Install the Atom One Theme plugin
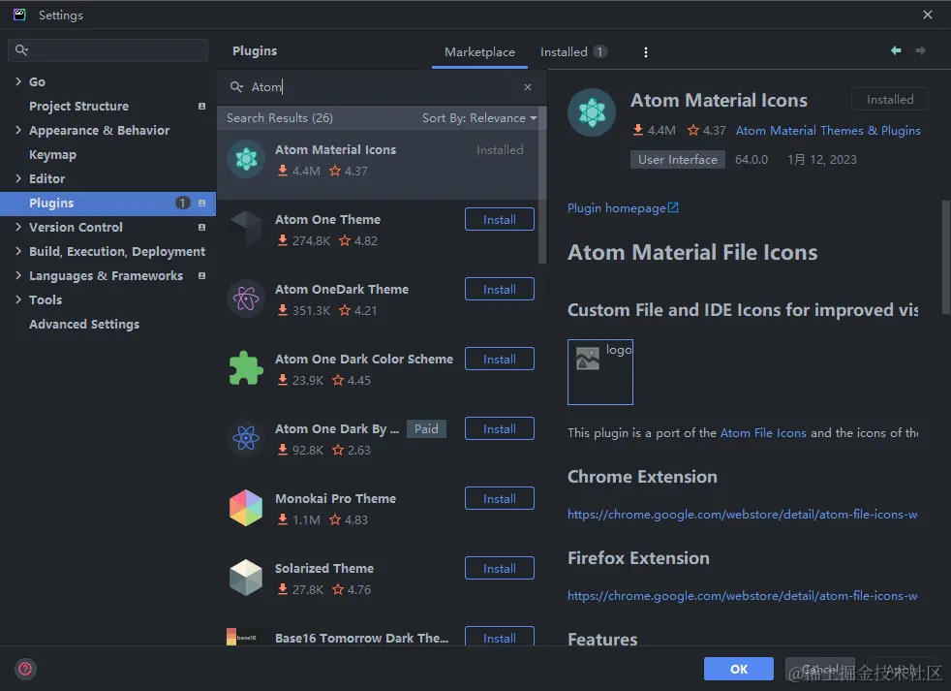The image size is (951, 691). tap(499, 219)
